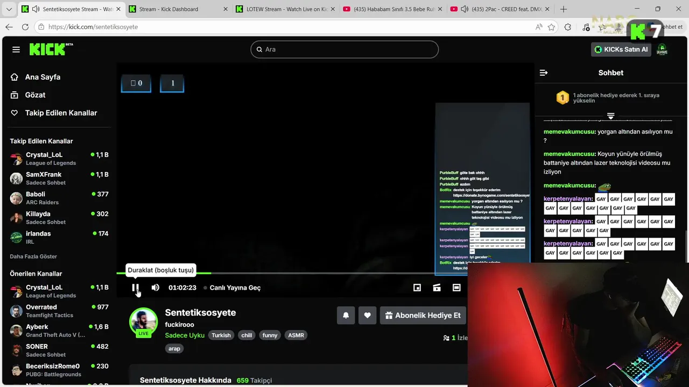Open the browser extensions puzzle icon
This screenshot has width=689, height=387.
(568, 27)
